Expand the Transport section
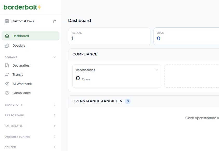 [x=55, y=105]
